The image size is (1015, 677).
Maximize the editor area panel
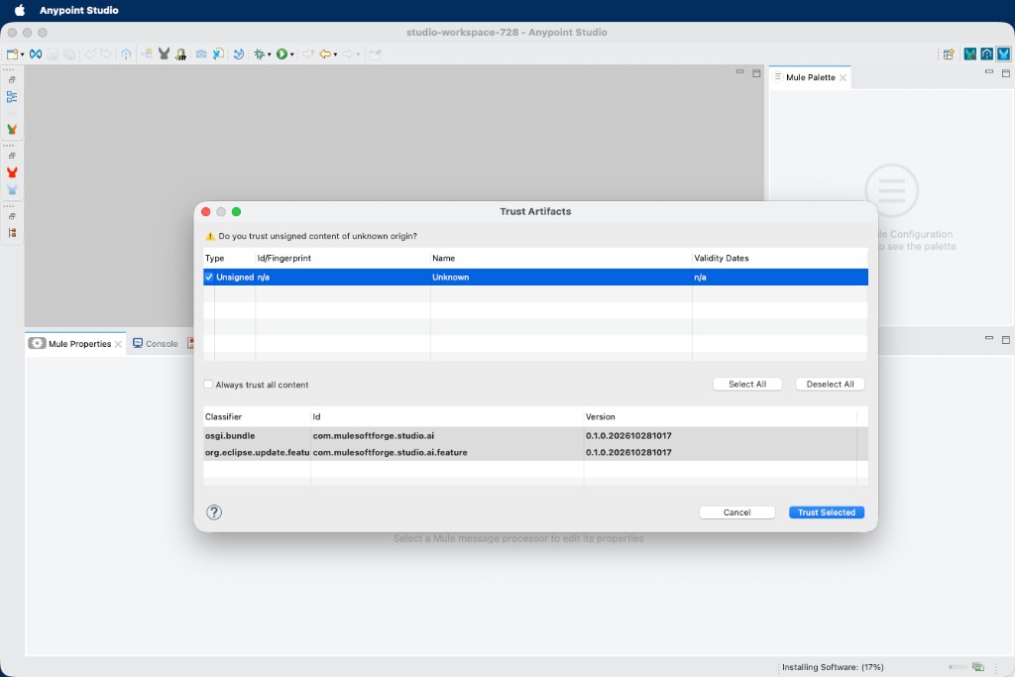[756, 73]
